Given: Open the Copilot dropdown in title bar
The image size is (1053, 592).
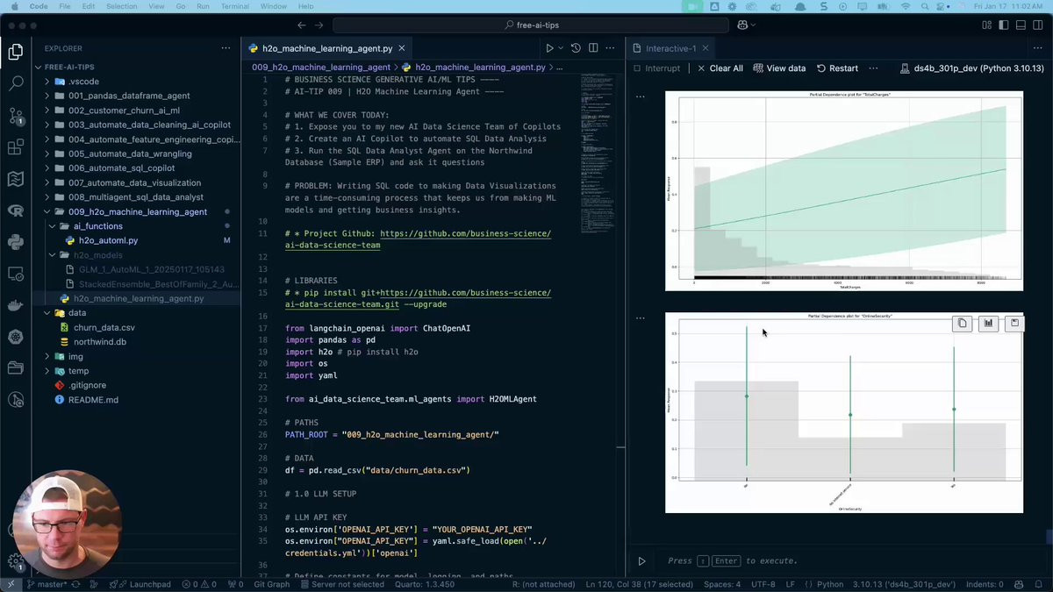Looking at the screenshot, I should click(747, 25).
